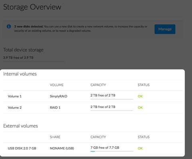192x159 pixels.
Task: Select the Volume 2 row
Action: pos(93,108)
